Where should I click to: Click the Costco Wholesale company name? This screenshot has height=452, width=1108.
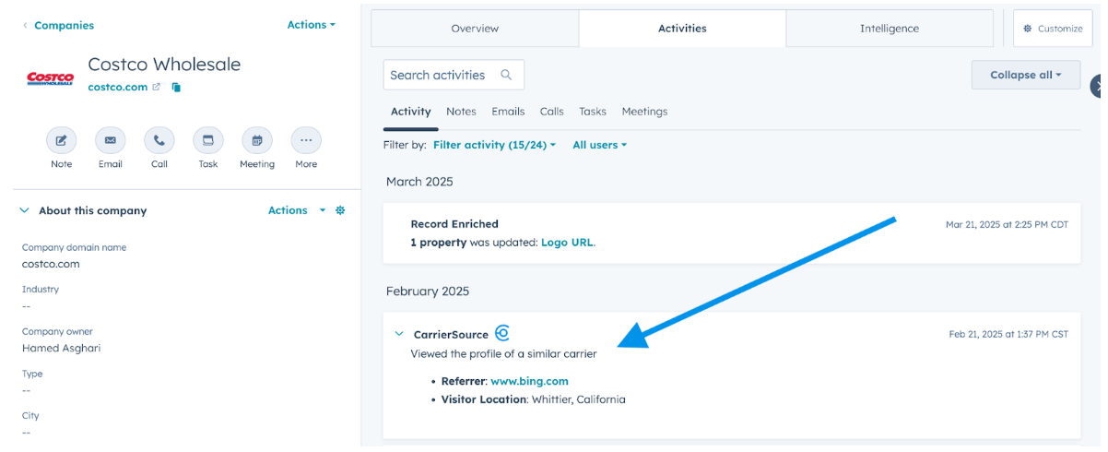coord(164,65)
